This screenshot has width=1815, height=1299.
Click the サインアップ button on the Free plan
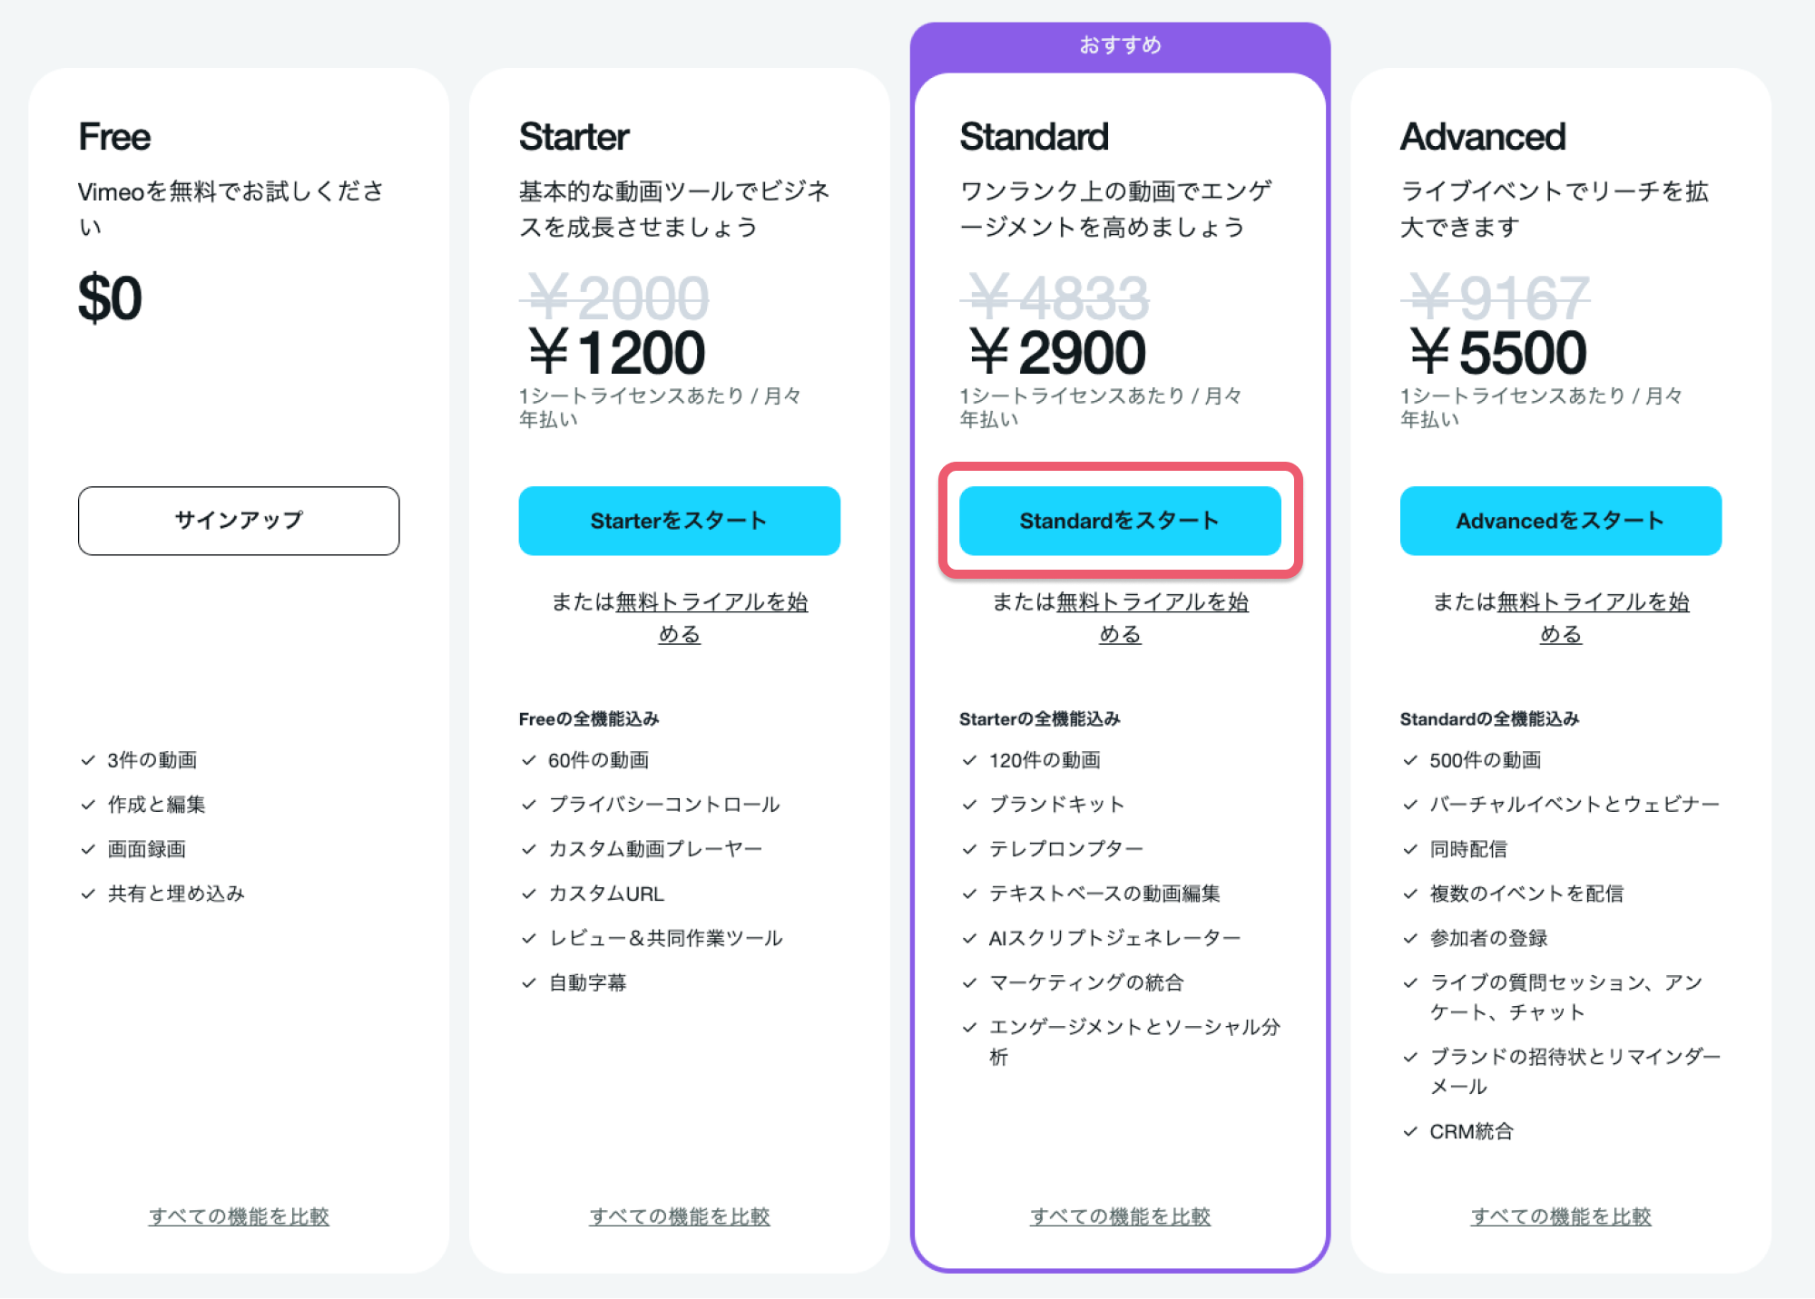[239, 521]
